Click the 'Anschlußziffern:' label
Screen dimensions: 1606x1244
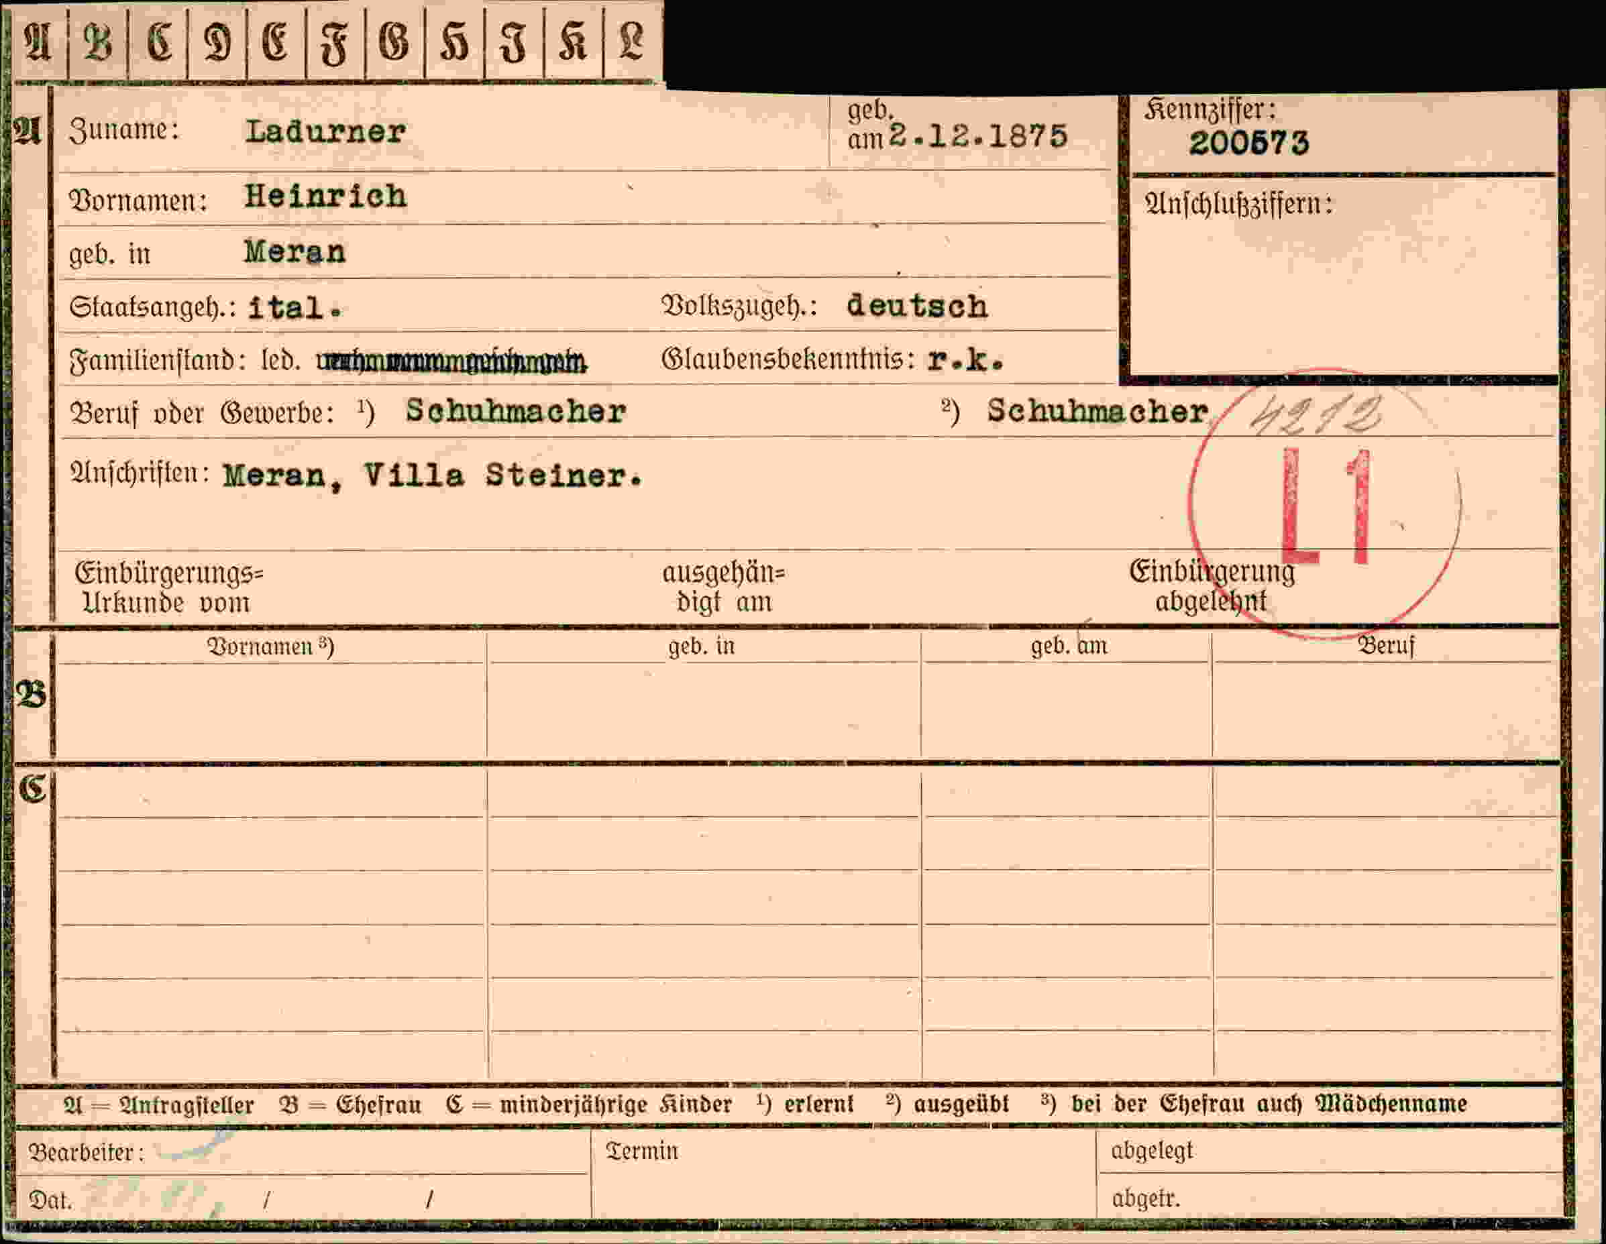[1238, 205]
